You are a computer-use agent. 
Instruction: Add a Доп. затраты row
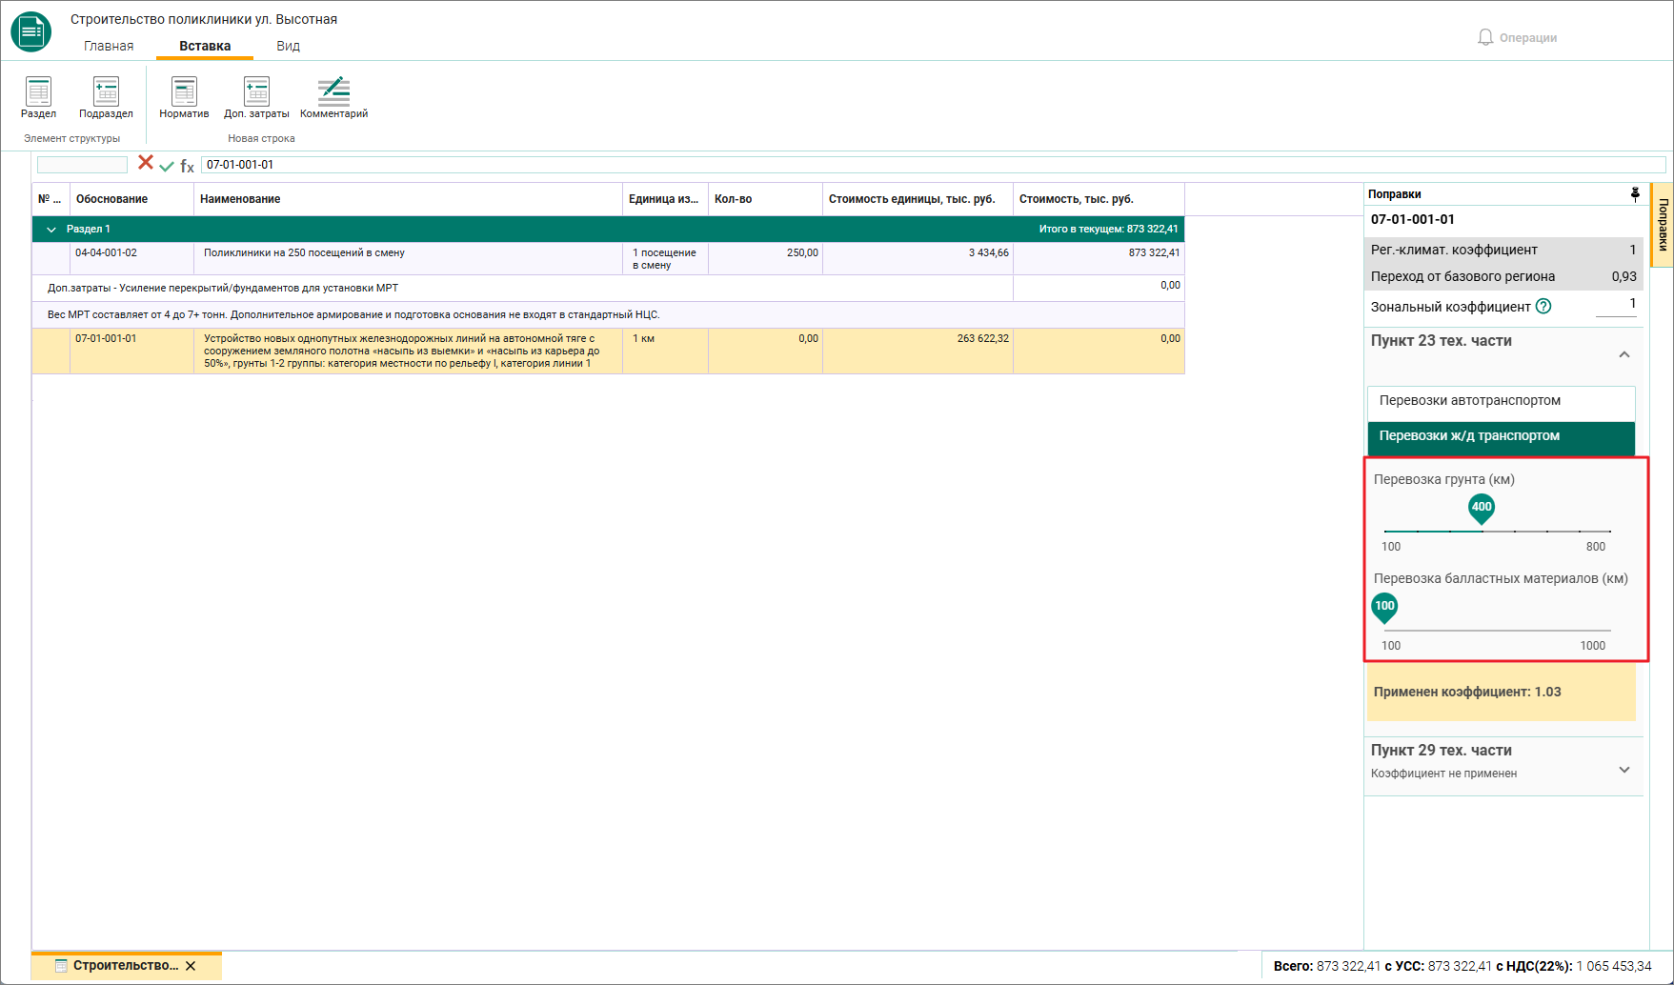pyautogui.click(x=256, y=98)
